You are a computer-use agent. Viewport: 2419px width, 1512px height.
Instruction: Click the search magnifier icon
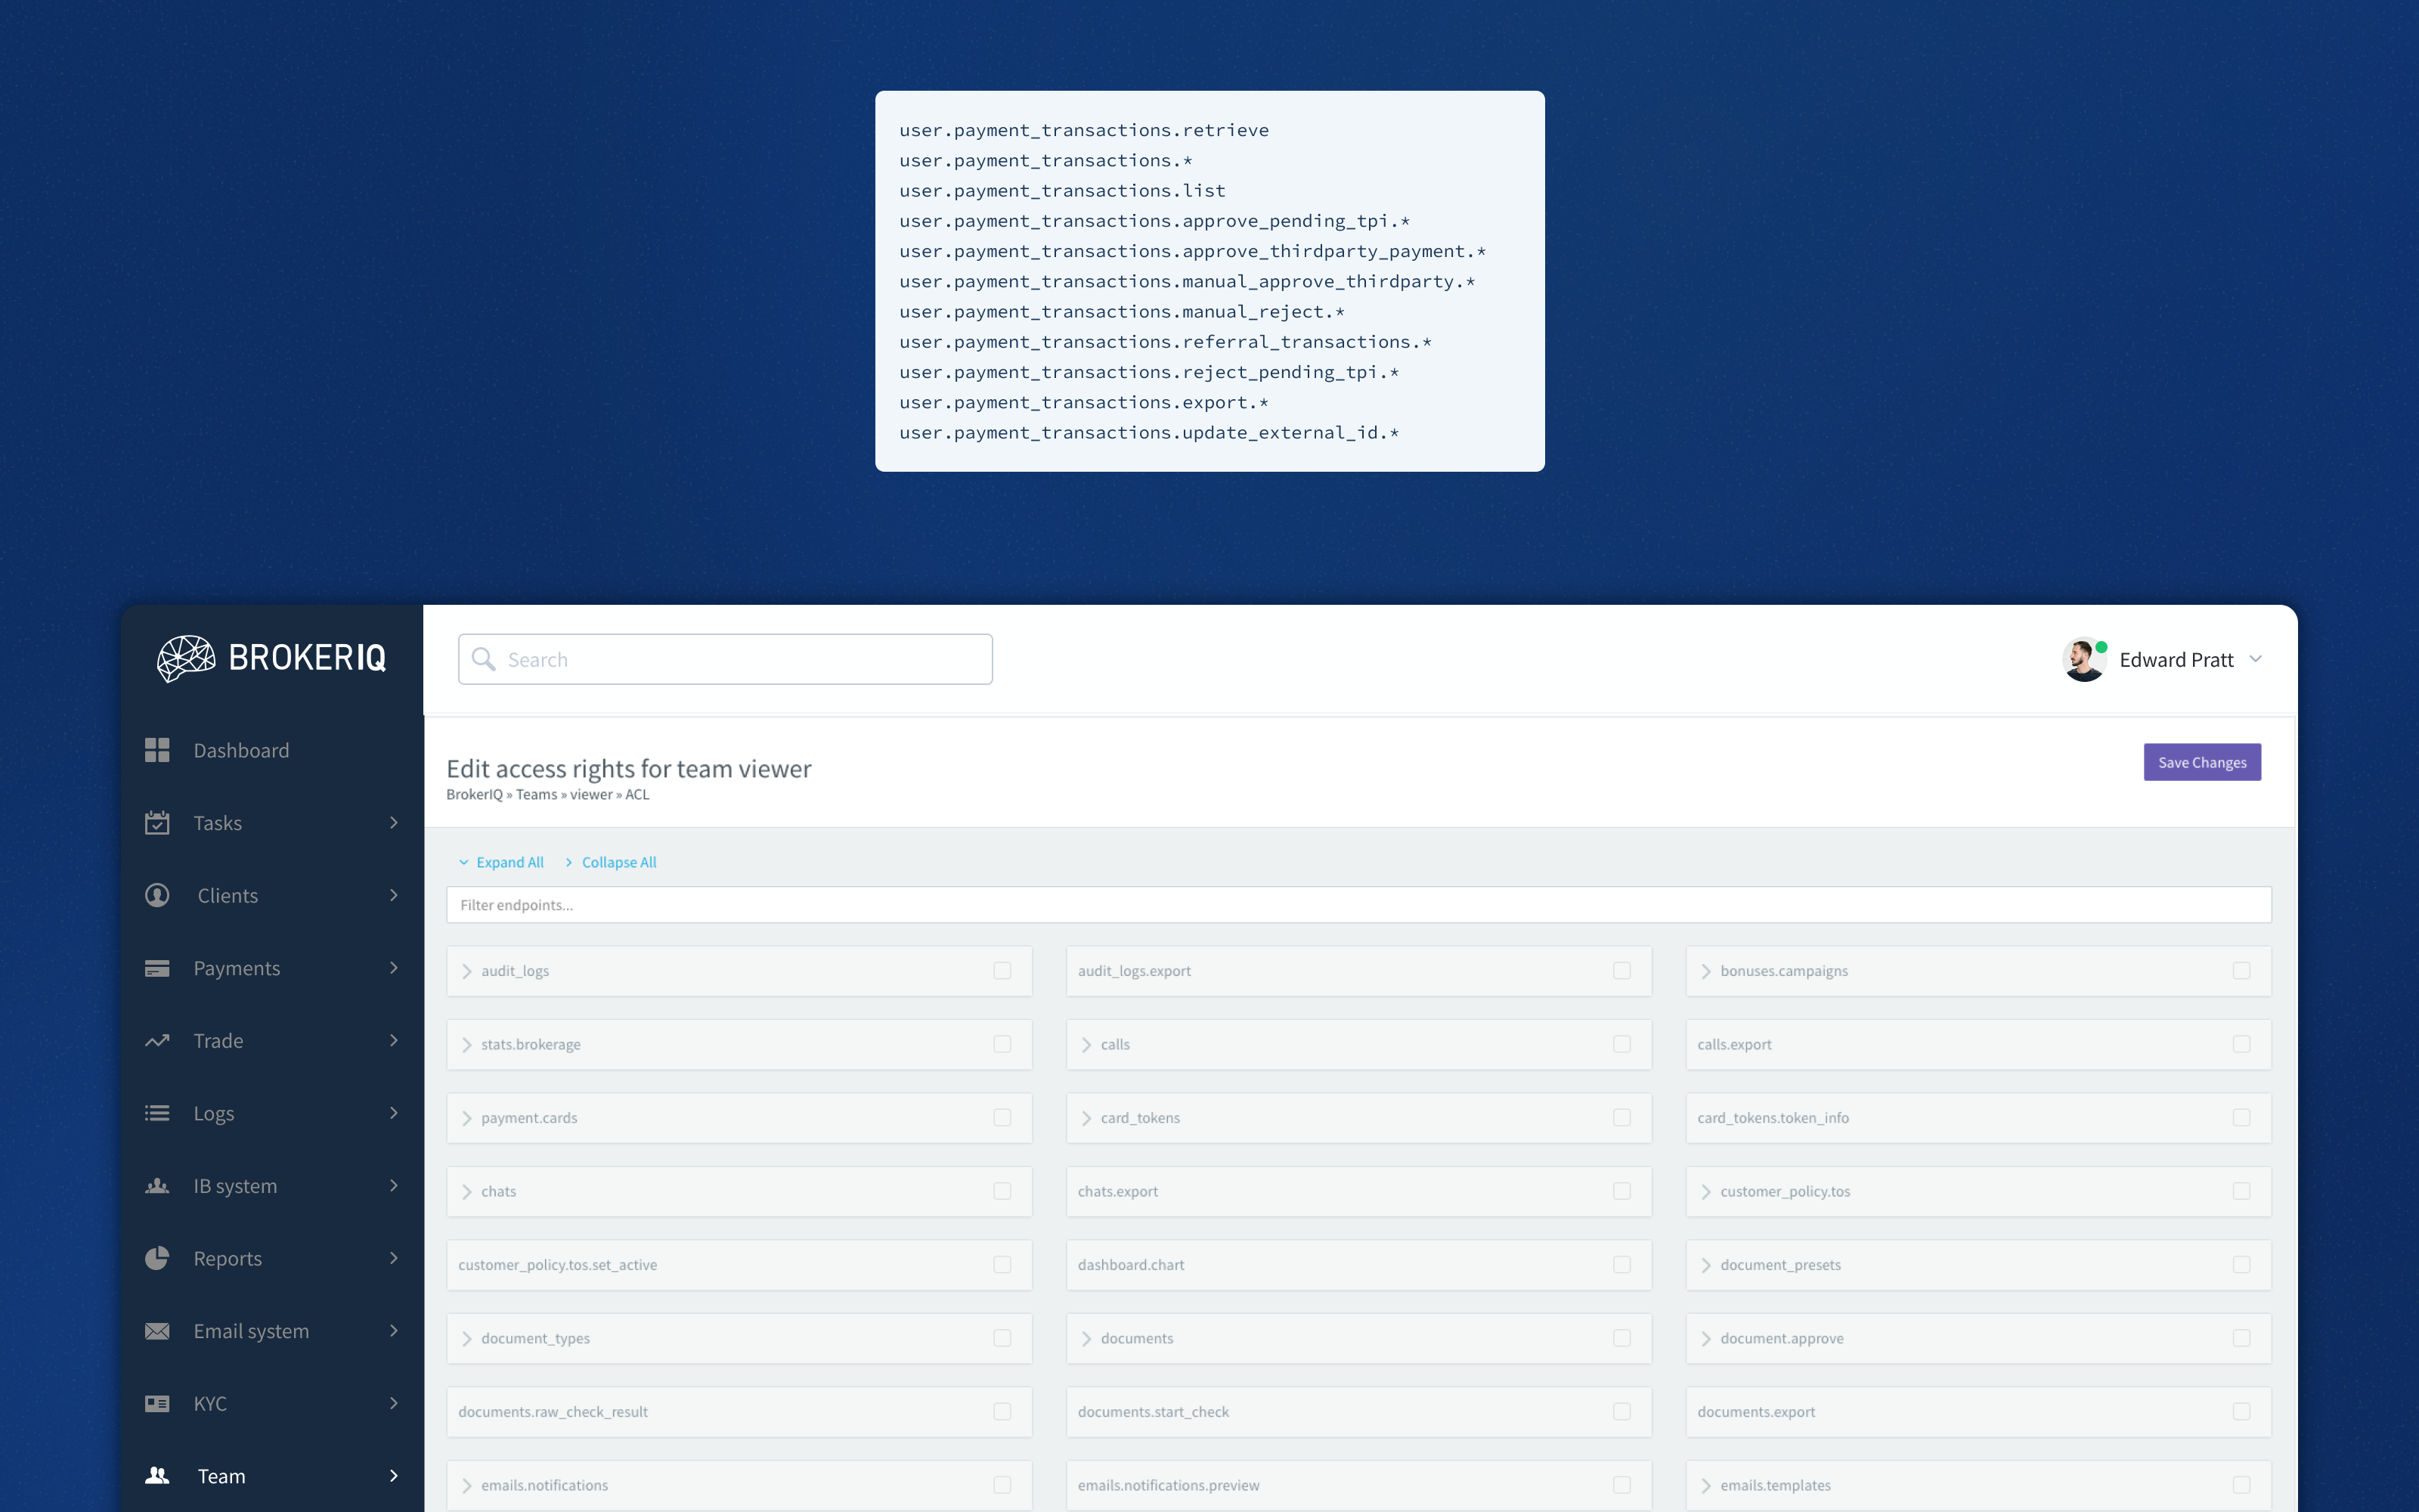click(x=484, y=659)
